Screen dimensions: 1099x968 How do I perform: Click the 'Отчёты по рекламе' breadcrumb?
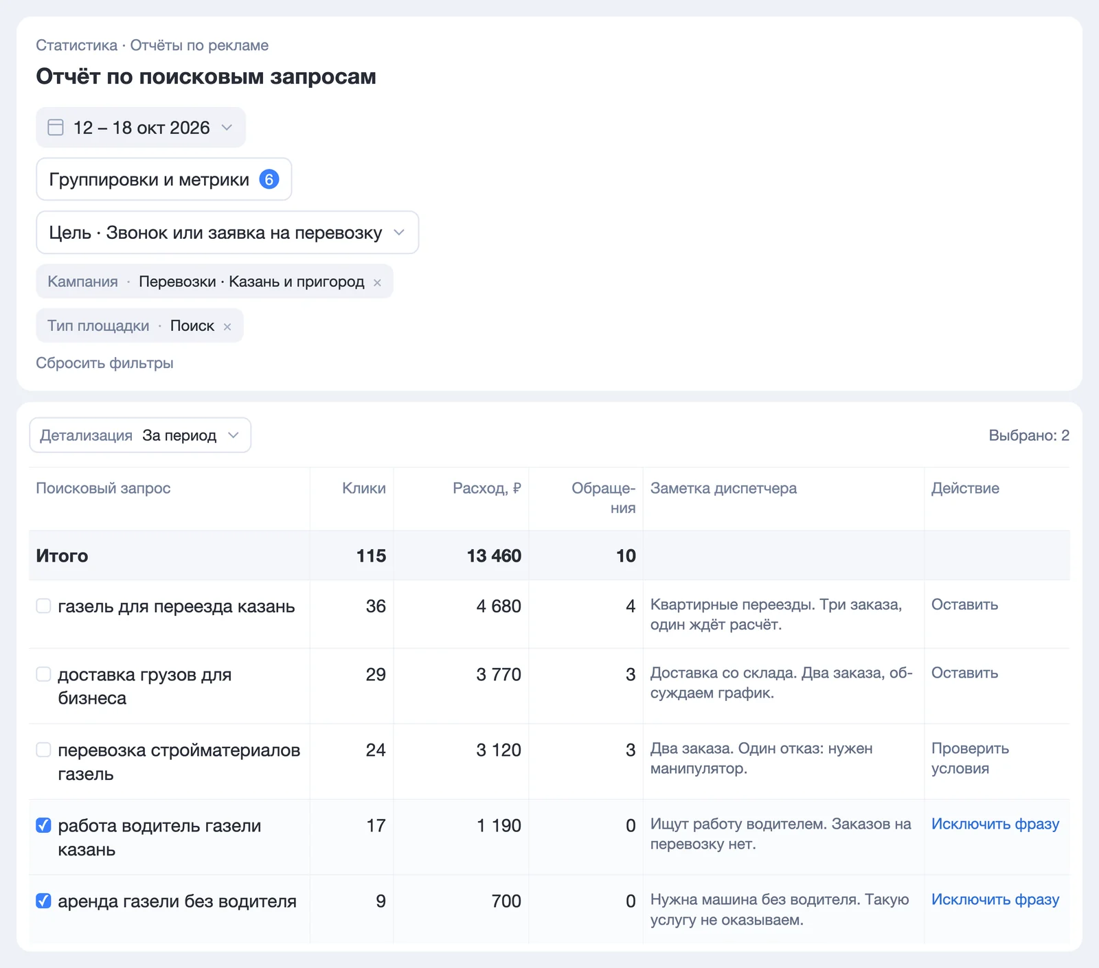point(199,45)
